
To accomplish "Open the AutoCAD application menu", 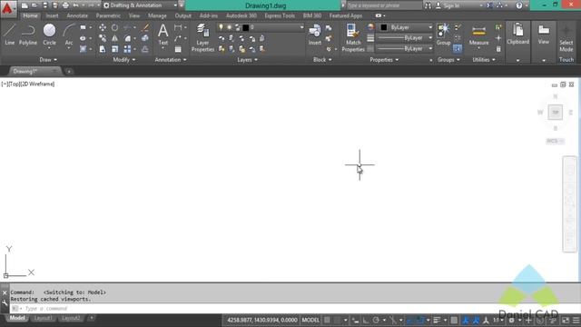I will pyautogui.click(x=7, y=8).
